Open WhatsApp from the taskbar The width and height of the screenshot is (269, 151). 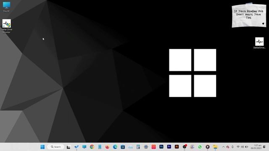[200, 147]
